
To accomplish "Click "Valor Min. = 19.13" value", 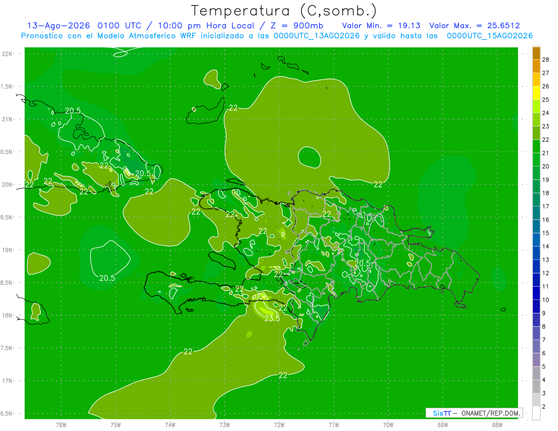I will pyautogui.click(x=382, y=26).
